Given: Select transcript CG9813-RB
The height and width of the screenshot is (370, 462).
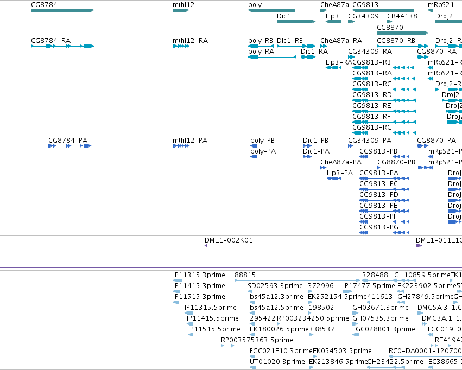Looking at the screenshot, I should (383, 68).
